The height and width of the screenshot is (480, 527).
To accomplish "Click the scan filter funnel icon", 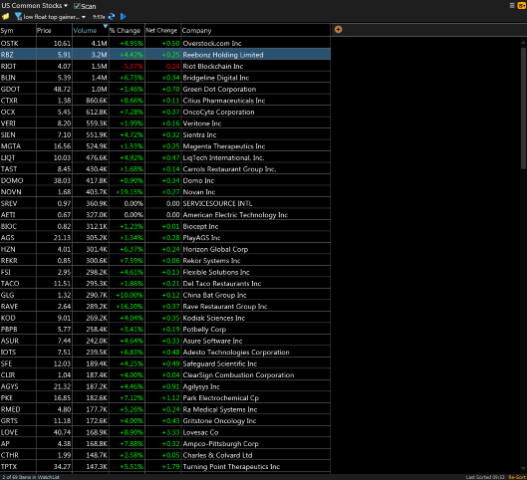I will click(18, 17).
